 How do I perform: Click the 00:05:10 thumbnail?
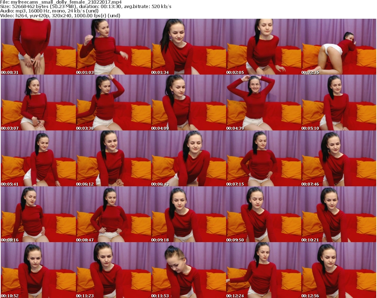point(339,103)
